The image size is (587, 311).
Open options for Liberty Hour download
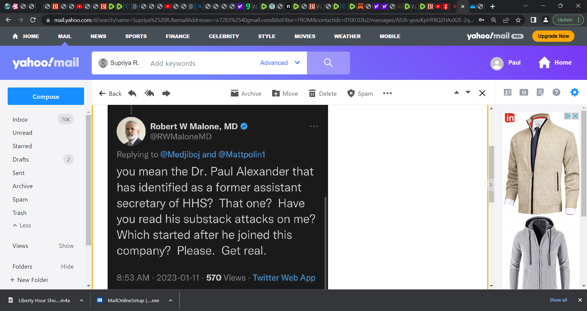click(82, 300)
